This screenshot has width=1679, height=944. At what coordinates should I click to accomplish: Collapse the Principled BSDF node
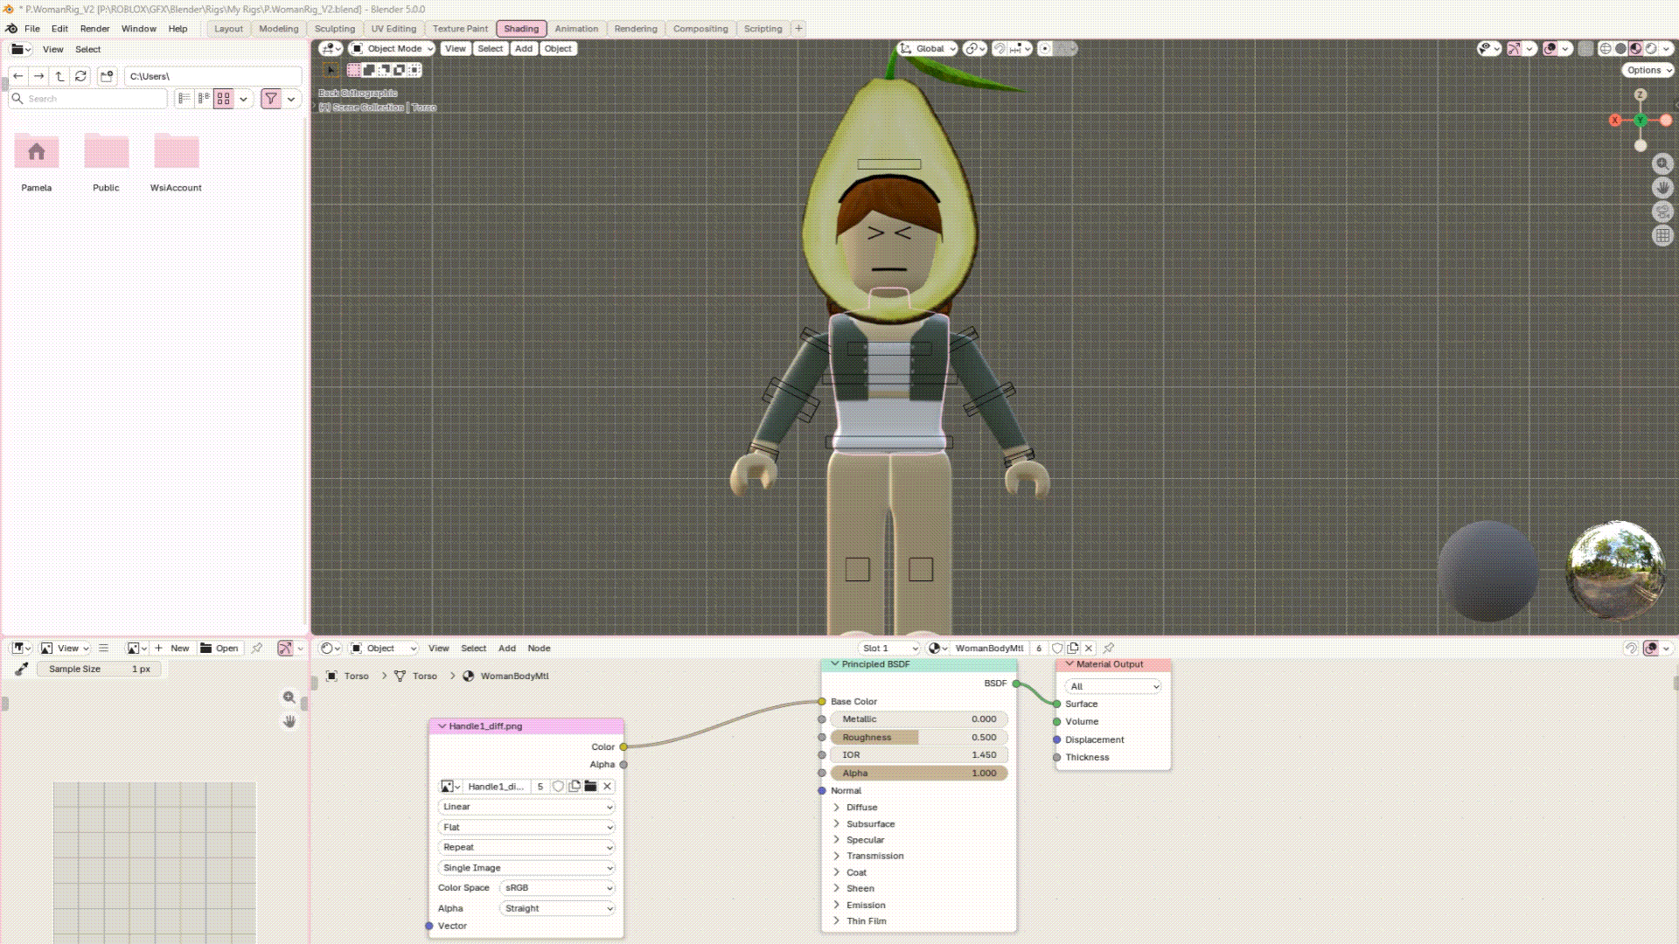835,664
